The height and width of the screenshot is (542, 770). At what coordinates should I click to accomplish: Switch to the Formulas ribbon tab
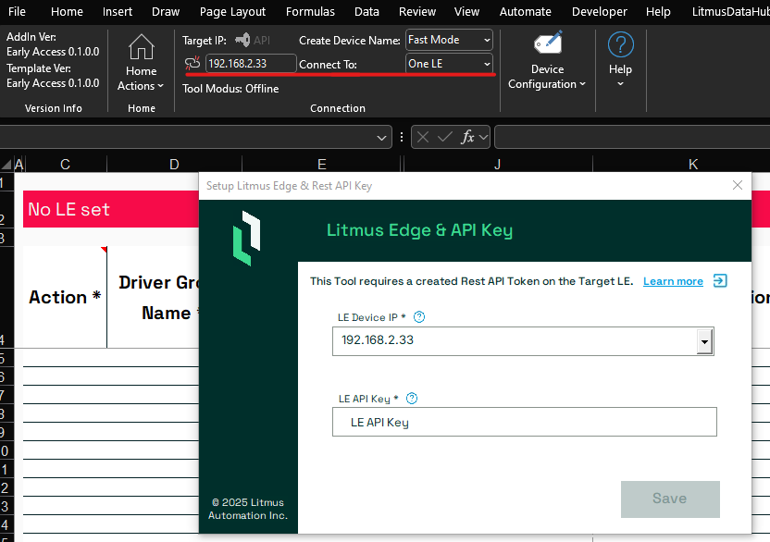tap(310, 12)
